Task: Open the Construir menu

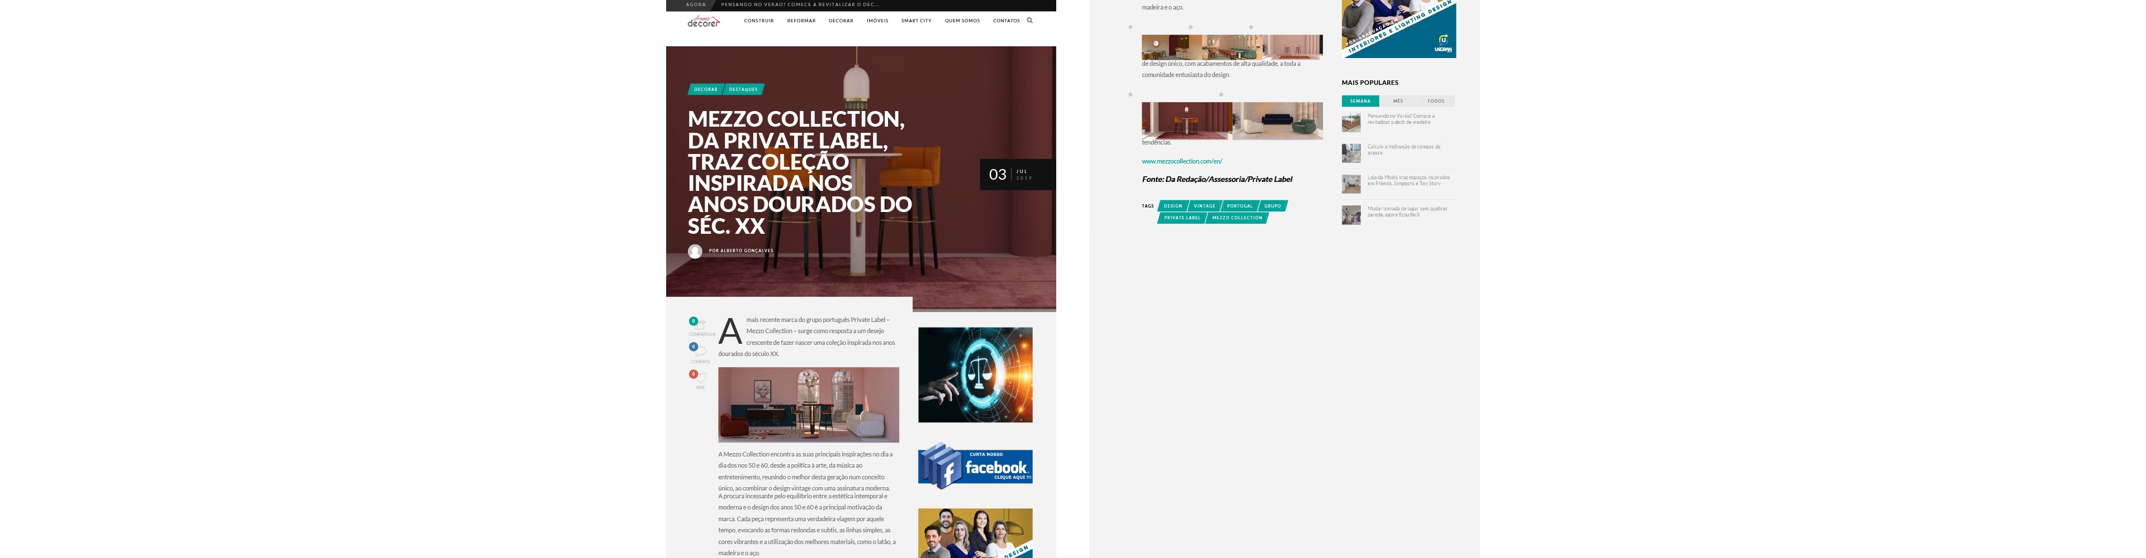Action: pyautogui.click(x=759, y=21)
